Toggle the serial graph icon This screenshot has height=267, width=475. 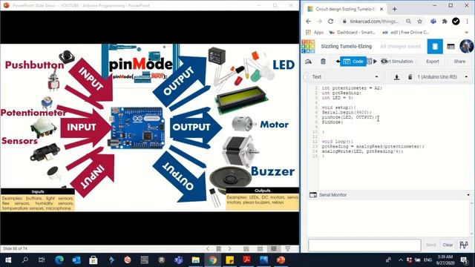click(464, 245)
